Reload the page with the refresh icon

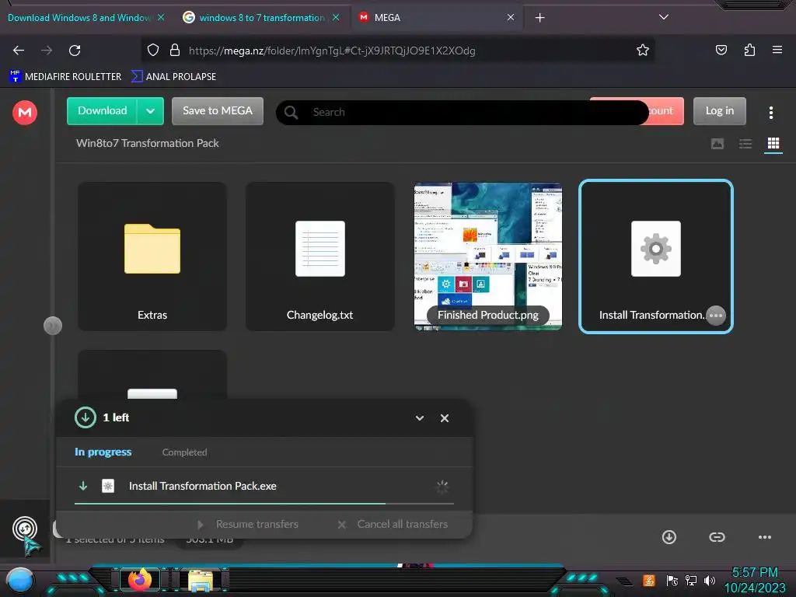75,51
